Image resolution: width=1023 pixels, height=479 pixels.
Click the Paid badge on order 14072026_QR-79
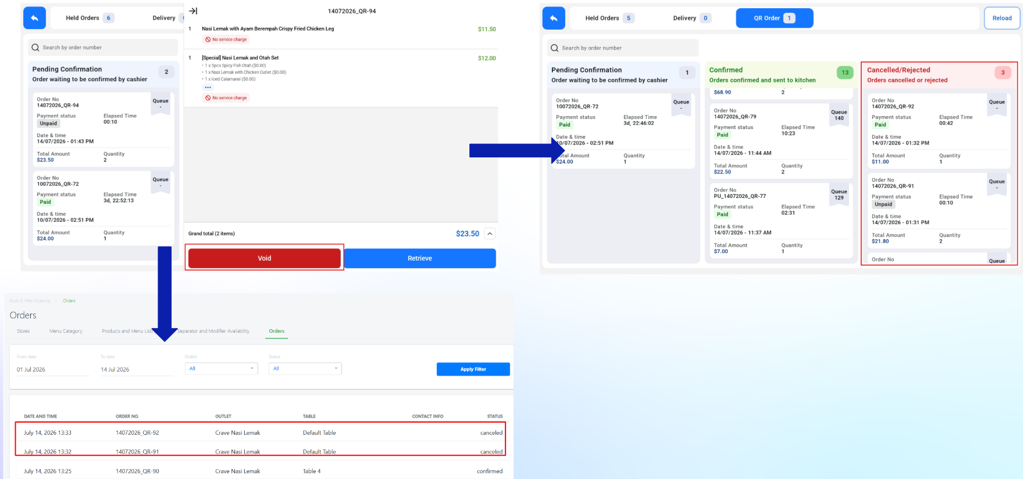click(x=722, y=135)
